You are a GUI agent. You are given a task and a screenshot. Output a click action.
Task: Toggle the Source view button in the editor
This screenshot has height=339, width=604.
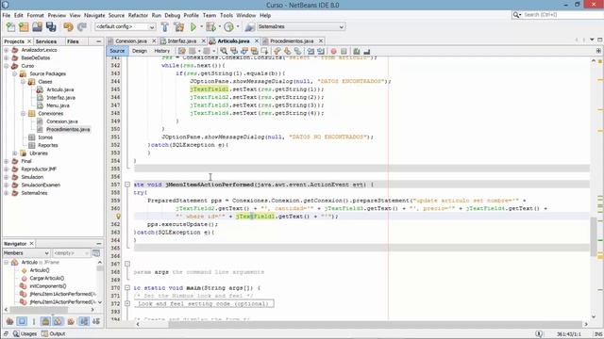(117, 51)
